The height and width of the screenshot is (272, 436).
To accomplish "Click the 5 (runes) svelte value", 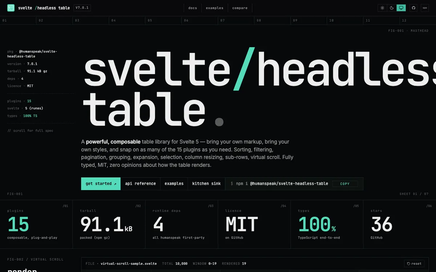I will [34, 108].
